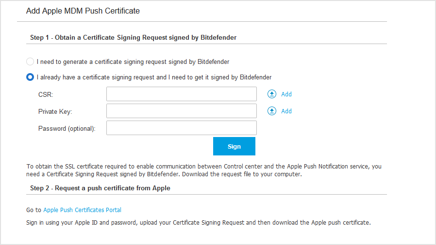Screen dimensions: 436x245
Task: Select the already have signing request radio button
Action: point(30,77)
